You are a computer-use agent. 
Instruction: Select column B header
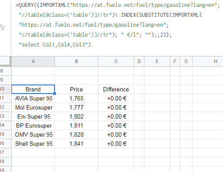[x=76, y=61]
